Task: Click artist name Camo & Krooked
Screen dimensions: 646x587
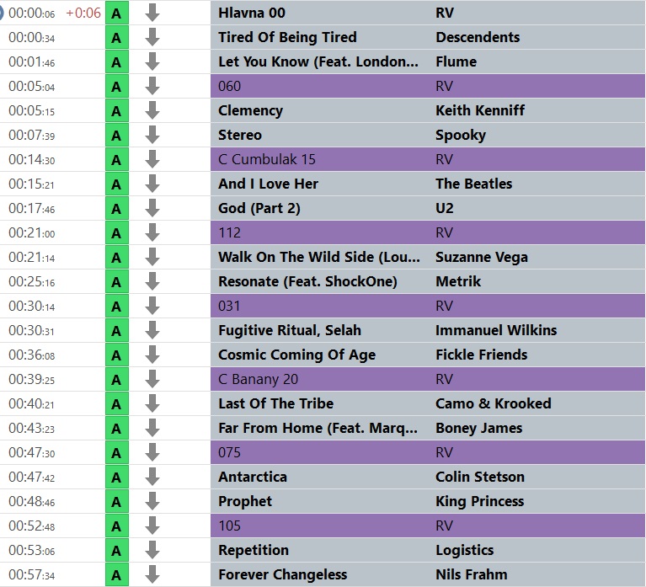Action: pos(494,403)
